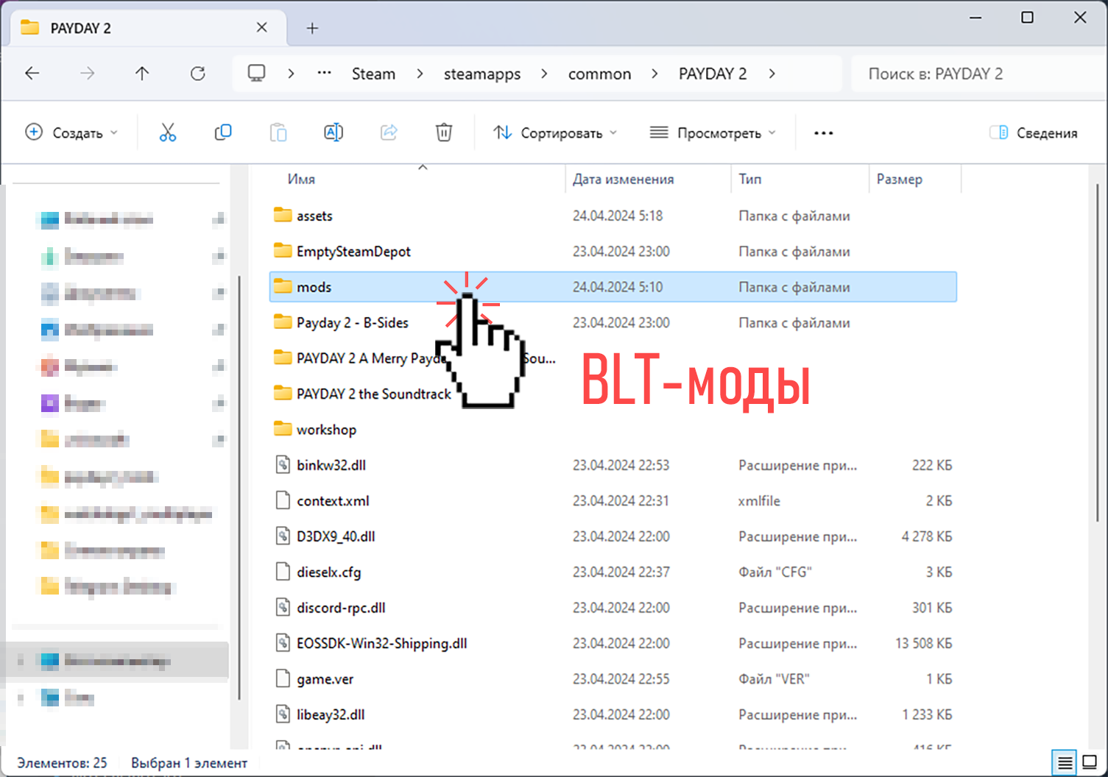The width and height of the screenshot is (1108, 777).
Task: Select the PAYDAY 2 window tab
Action: pos(147,29)
